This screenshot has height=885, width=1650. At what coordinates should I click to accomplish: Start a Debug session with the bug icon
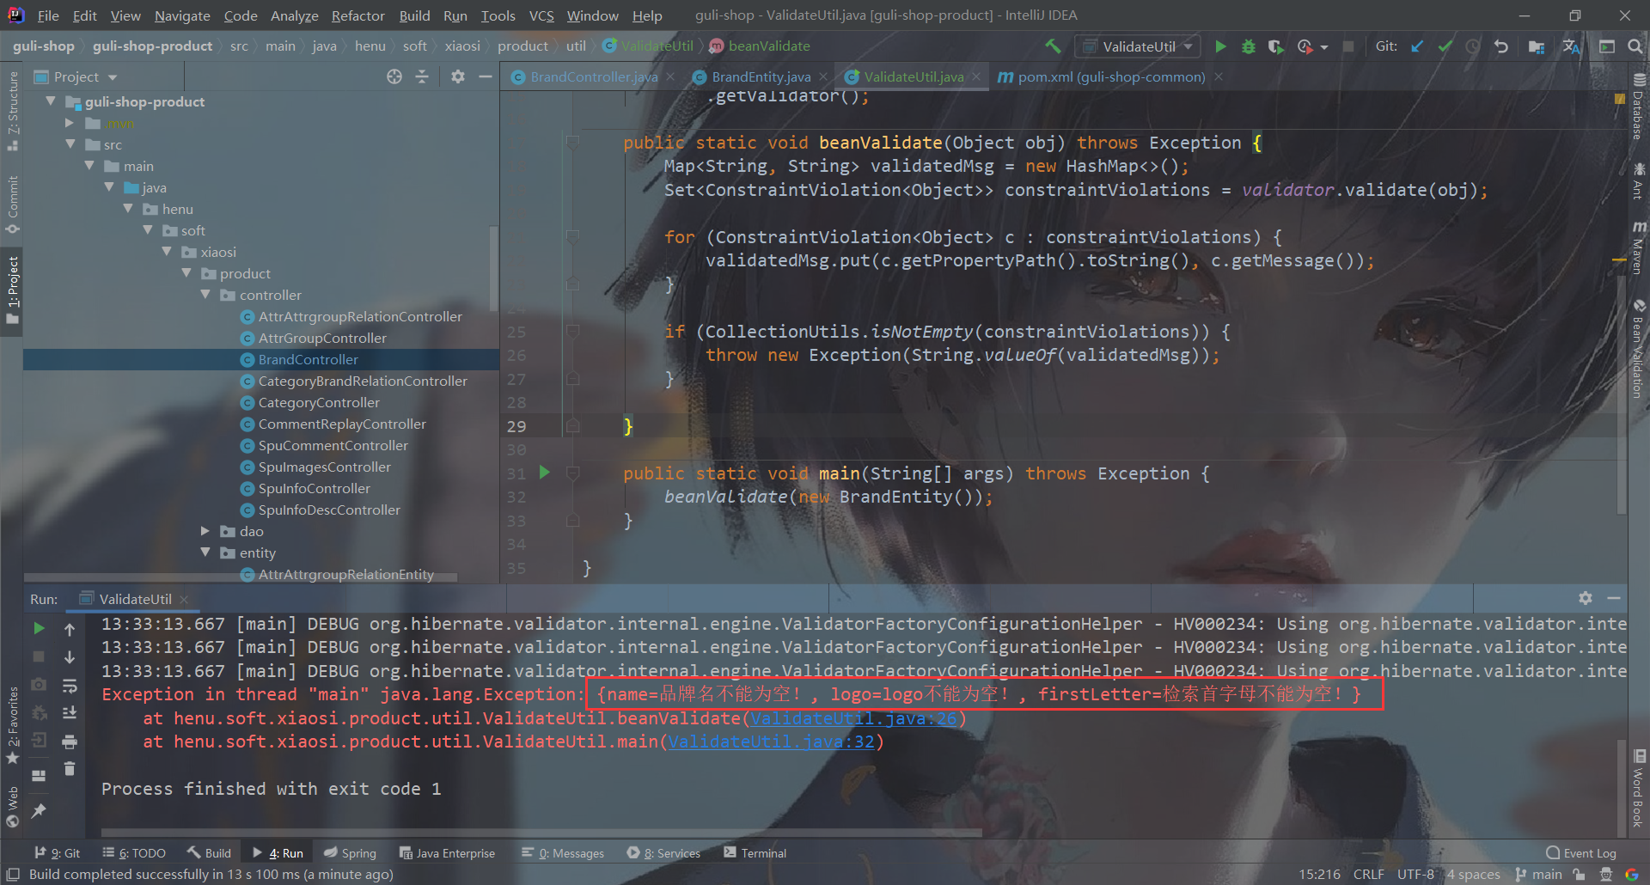1248,46
